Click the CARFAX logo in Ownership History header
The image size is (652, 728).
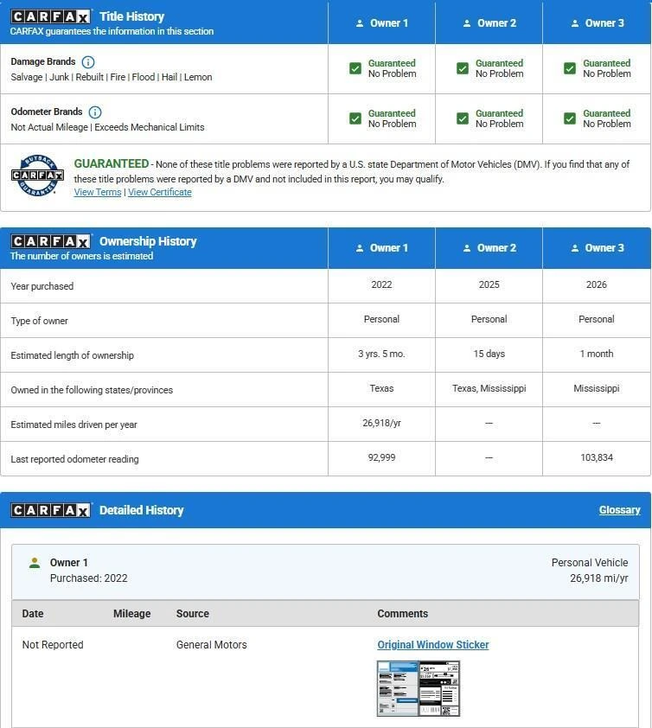coord(50,242)
